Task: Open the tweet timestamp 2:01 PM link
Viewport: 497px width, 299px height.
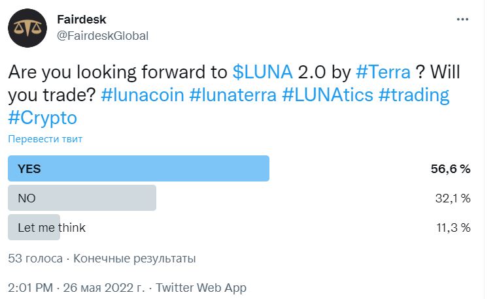Action: [x=77, y=288]
